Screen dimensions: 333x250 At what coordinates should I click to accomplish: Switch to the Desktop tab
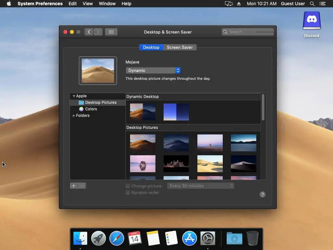(x=151, y=47)
